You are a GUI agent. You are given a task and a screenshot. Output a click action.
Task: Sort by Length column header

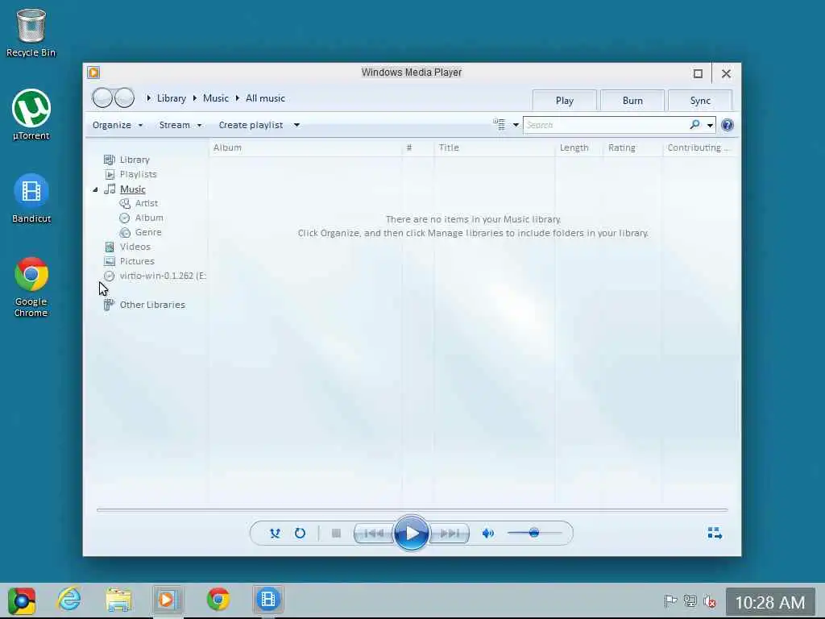point(578,148)
